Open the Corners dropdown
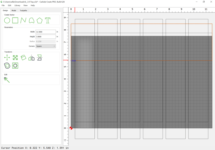Viewport: 215px width, 150px height. click(x=46, y=46)
